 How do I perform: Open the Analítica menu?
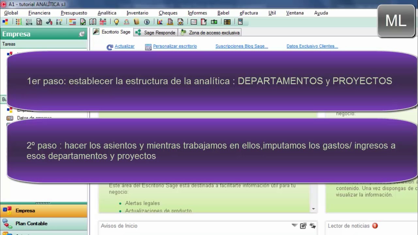(x=107, y=13)
